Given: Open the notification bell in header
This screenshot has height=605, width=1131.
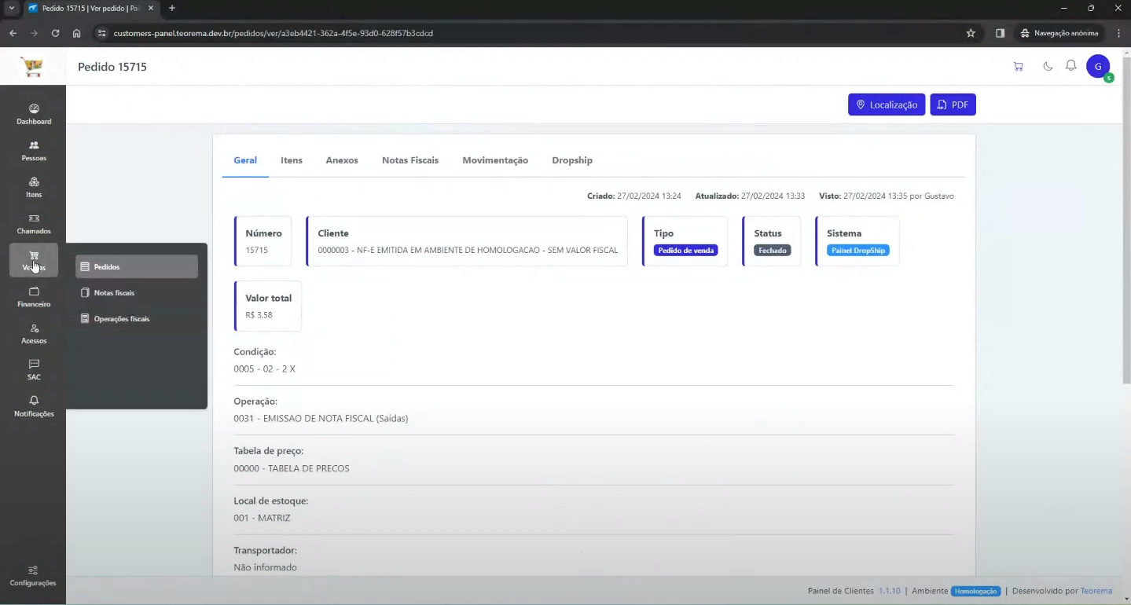Looking at the screenshot, I should 1070,66.
